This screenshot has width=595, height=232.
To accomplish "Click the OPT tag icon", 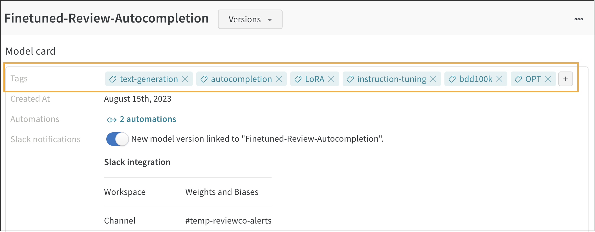I will [x=518, y=79].
